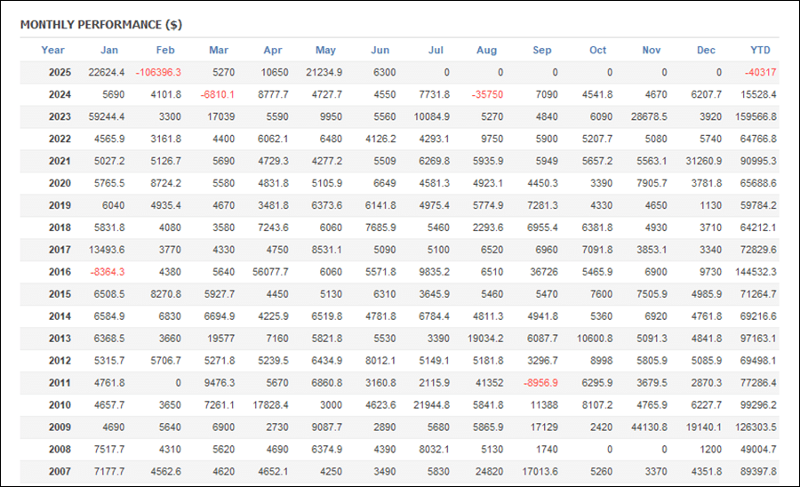
Task: Click the 13493.6 Jan 2017 value
Action: tap(106, 250)
